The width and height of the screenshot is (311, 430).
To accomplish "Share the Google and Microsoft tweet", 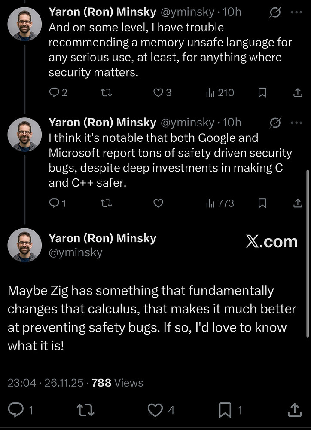I will (x=297, y=203).
